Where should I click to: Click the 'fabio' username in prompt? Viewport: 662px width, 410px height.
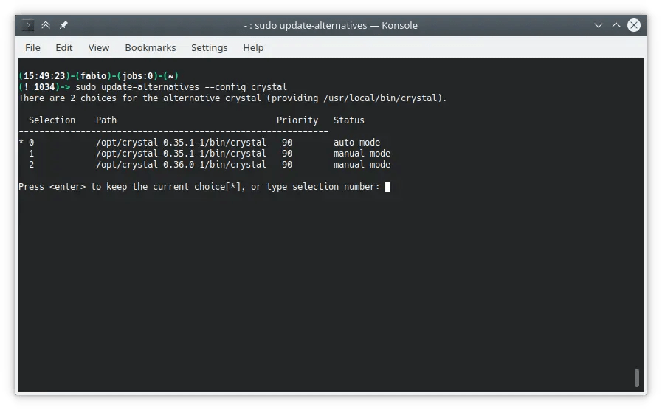point(93,76)
